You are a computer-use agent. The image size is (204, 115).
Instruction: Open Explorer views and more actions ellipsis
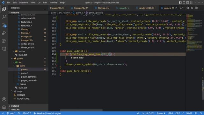click(x=45, y=8)
